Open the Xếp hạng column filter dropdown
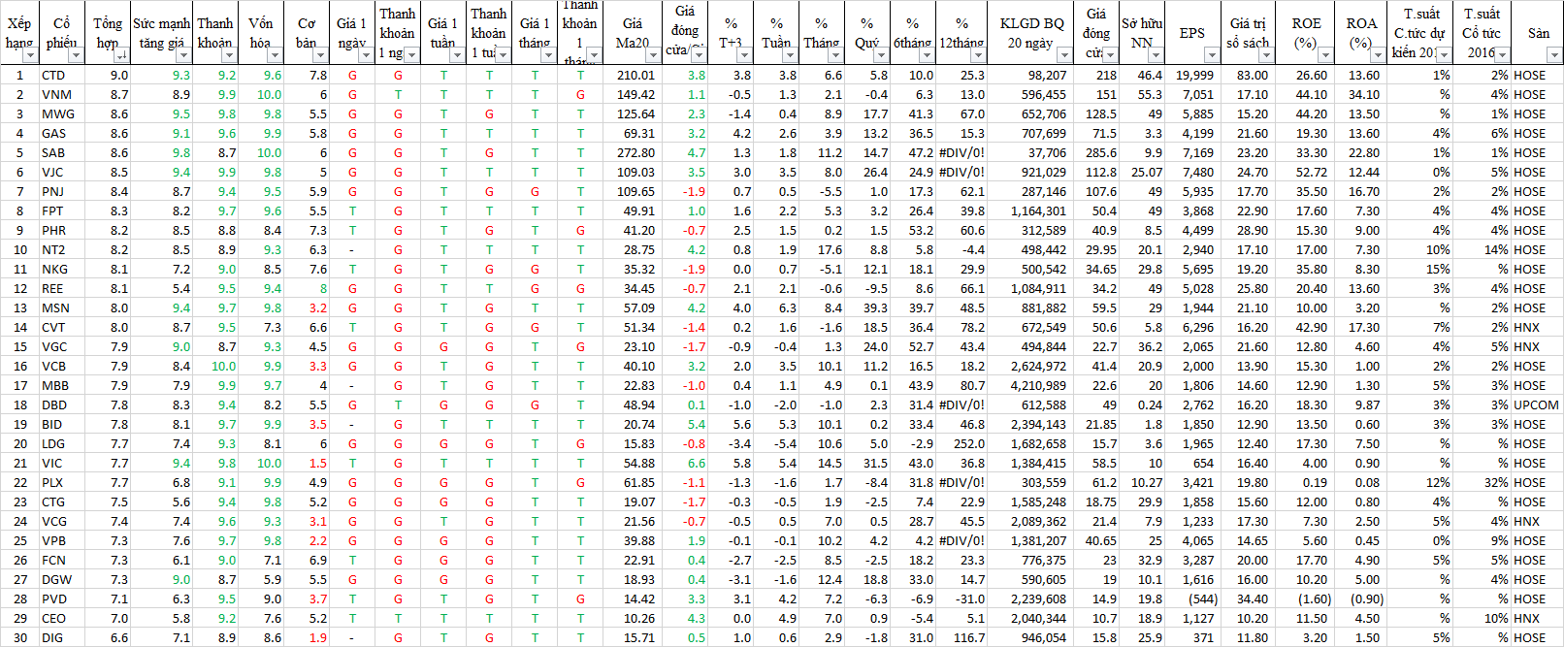This screenshot has width=1564, height=647. point(31,55)
